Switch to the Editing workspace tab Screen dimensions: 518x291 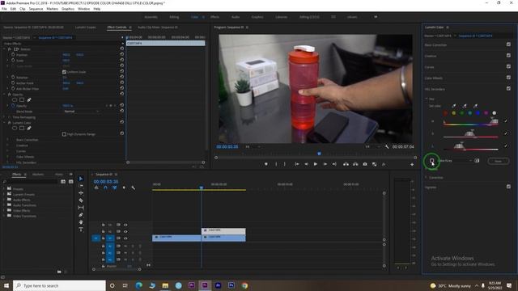174,17
